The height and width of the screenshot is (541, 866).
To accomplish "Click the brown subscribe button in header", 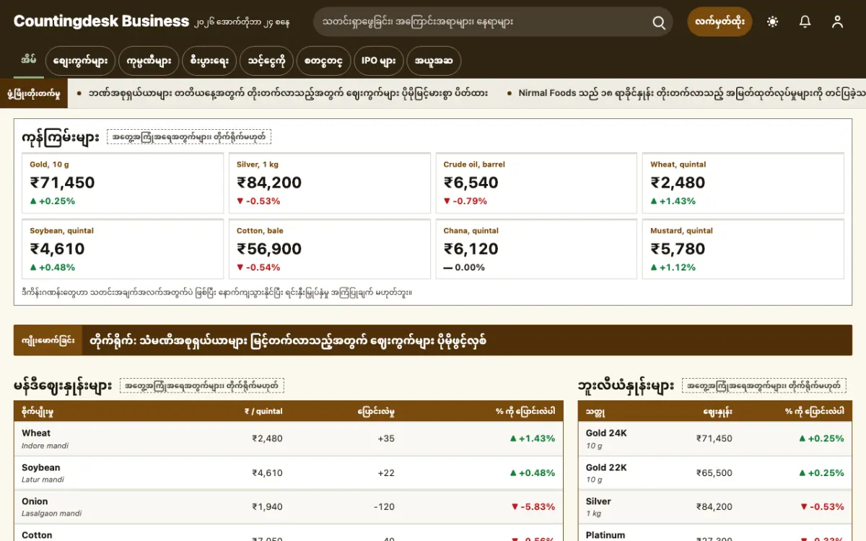I will (720, 22).
